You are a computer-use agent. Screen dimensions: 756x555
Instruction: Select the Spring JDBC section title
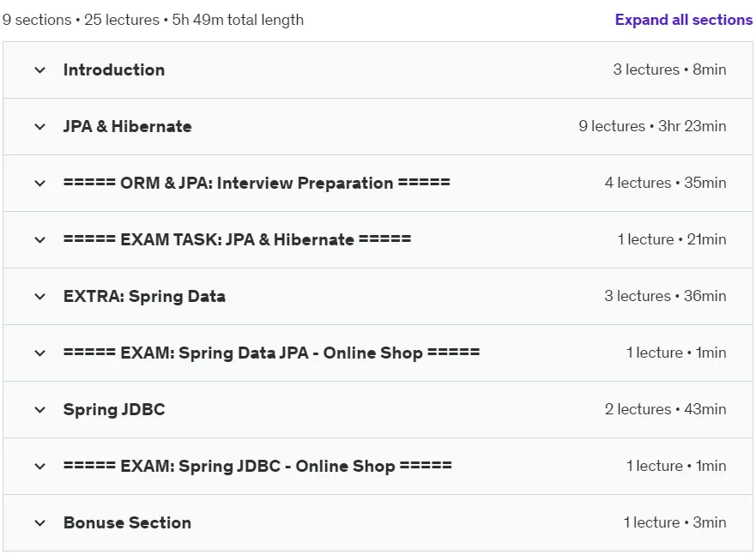click(114, 409)
